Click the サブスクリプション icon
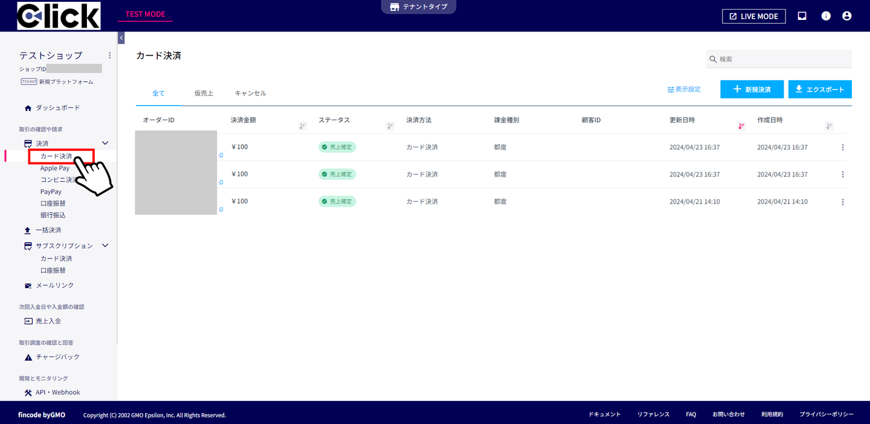The image size is (870, 424). click(28, 246)
